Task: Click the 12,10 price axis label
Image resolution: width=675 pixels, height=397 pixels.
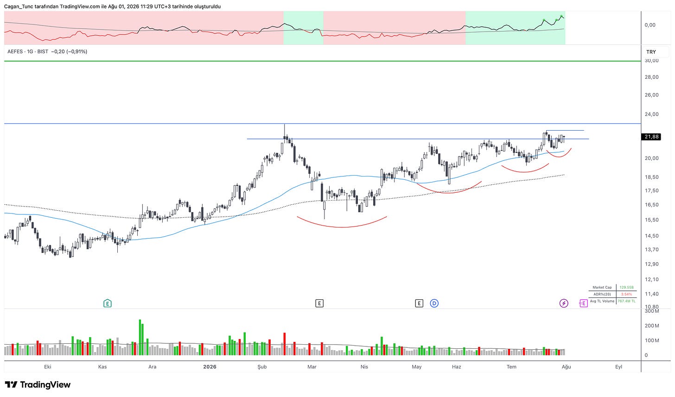Action: click(651, 279)
